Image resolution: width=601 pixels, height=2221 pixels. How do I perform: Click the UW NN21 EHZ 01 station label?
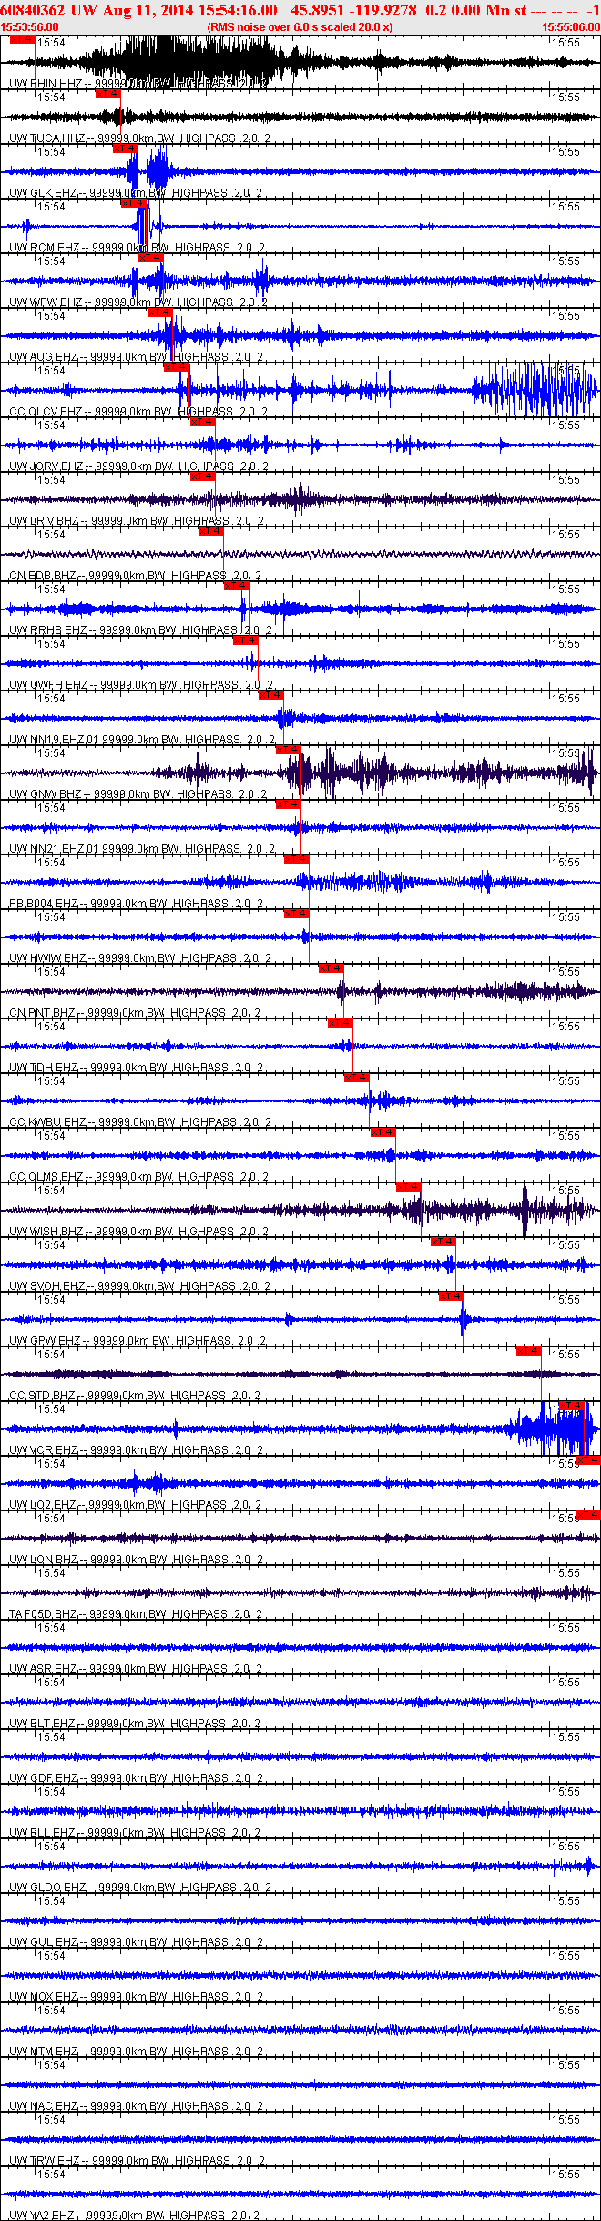(x=142, y=849)
